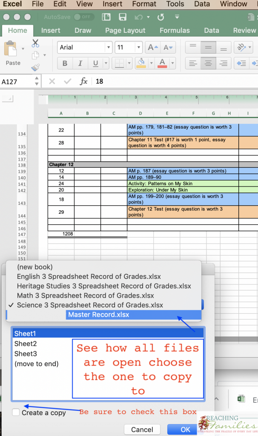Screen dimensions: 258x436
Task: Open the borders dropdown arrow
Action: 129,63
